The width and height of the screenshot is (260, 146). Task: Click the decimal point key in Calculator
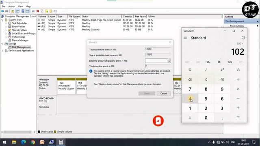[x=222, y=118]
